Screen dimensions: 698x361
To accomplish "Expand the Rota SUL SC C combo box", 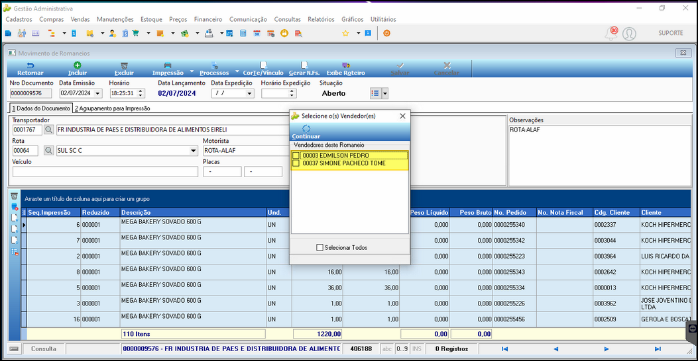I will 193,151.
